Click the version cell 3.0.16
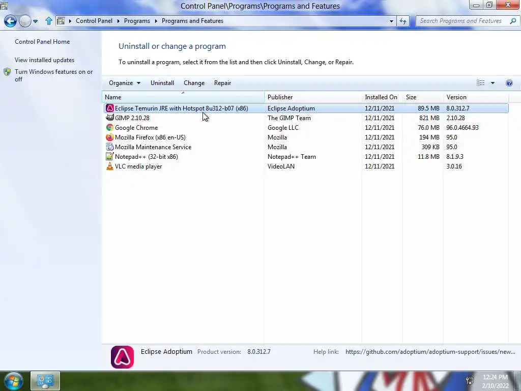521x391 pixels. coord(454,166)
